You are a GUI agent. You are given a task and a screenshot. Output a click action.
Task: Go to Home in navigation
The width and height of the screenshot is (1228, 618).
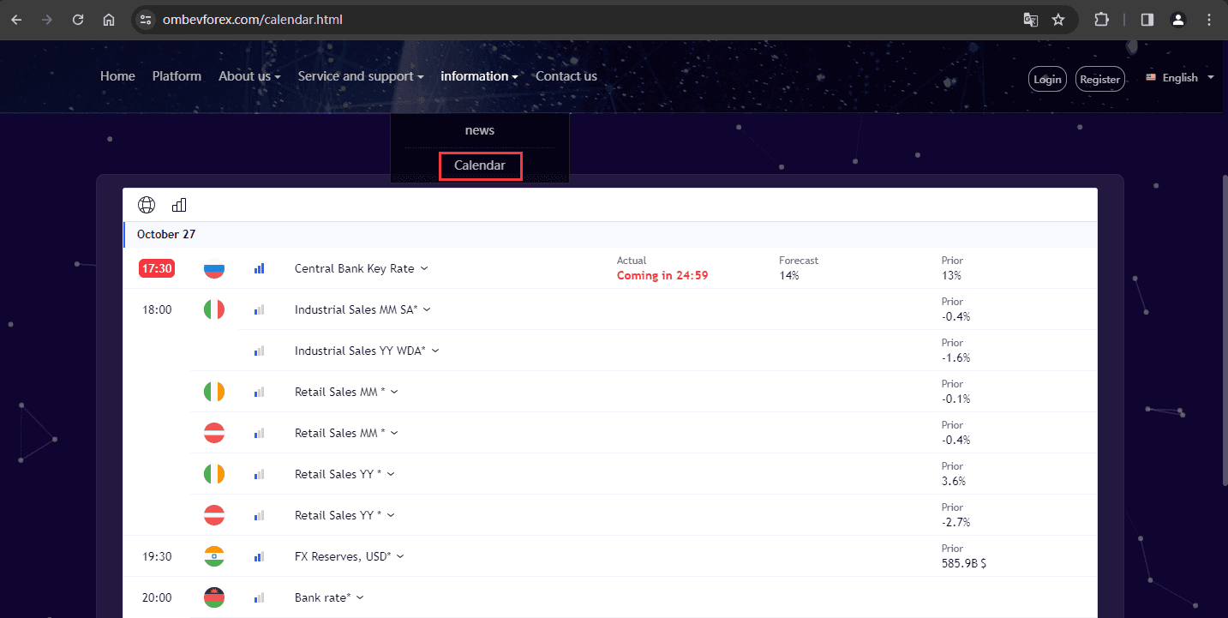pos(117,76)
